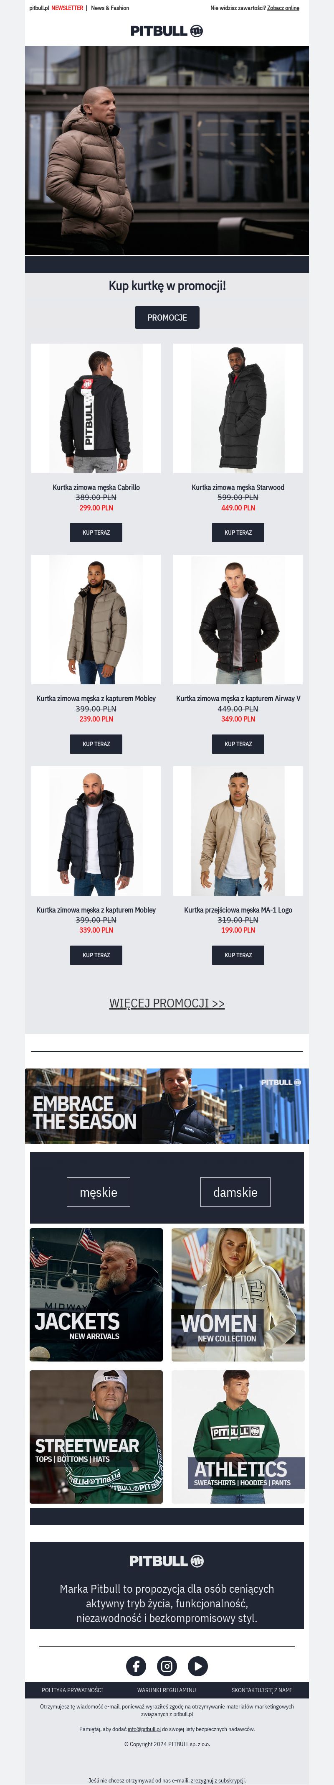Click the Airway V jacket product image
334x1785 pixels.
coord(238,620)
